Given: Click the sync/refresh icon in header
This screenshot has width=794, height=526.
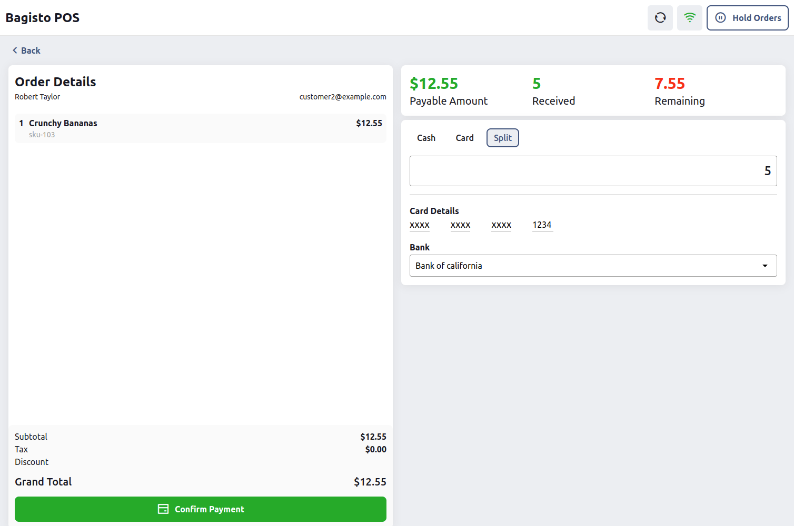Looking at the screenshot, I should tap(660, 17).
